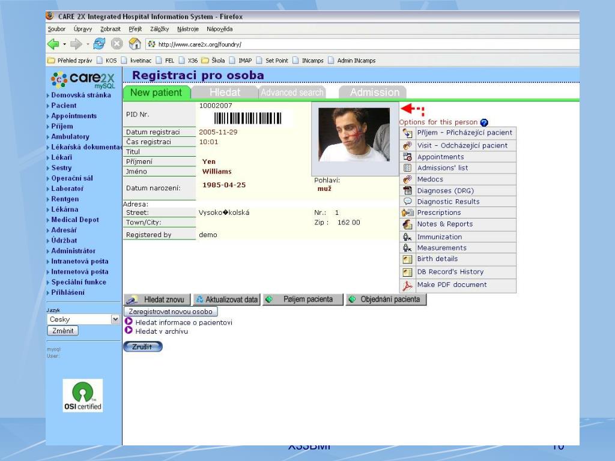Viewport: 615px width, 461px height.
Task: Click the Birth details icon
Action: click(x=408, y=259)
